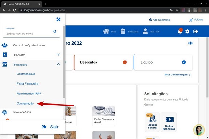Click the Sair logout button in menu
Viewport: 209px width, 139px height.
pyautogui.click(x=50, y=127)
